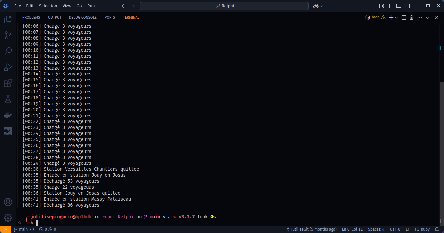Toggle the secondary side bar layout button
The height and width of the screenshot is (233, 444).
[407, 6]
